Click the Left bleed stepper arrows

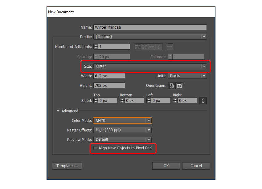[x=149, y=101]
